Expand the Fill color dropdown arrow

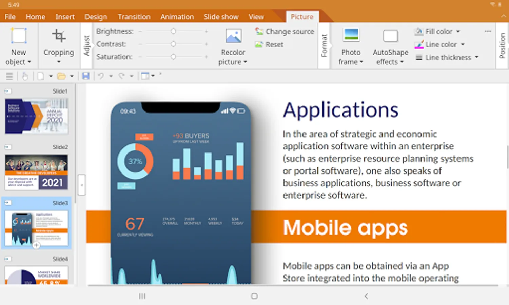coord(458,32)
